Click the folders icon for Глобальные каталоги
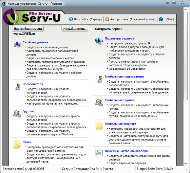The width and height of the screenshot is (190, 173). click(99, 126)
